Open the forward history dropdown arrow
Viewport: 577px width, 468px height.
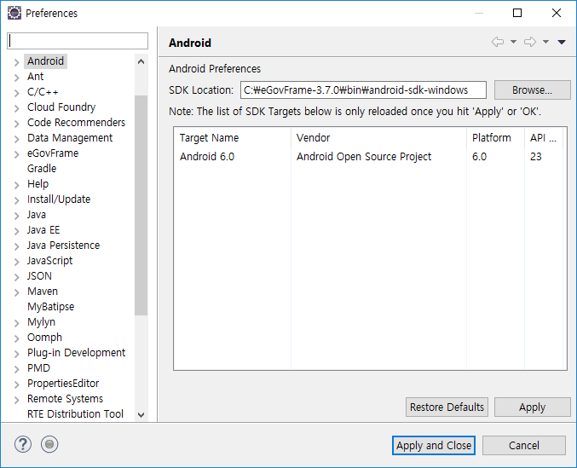[x=545, y=42]
